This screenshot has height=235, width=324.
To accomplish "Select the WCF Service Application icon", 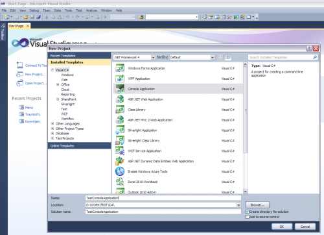I will tap(120, 151).
